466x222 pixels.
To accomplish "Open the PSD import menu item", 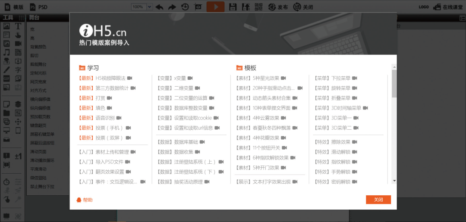I will (39, 7).
